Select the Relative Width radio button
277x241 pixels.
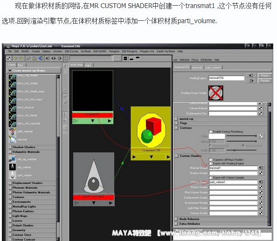coord(210,146)
